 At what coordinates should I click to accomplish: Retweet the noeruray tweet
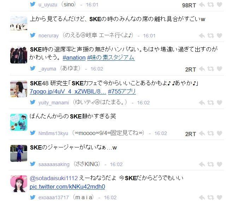210,36
